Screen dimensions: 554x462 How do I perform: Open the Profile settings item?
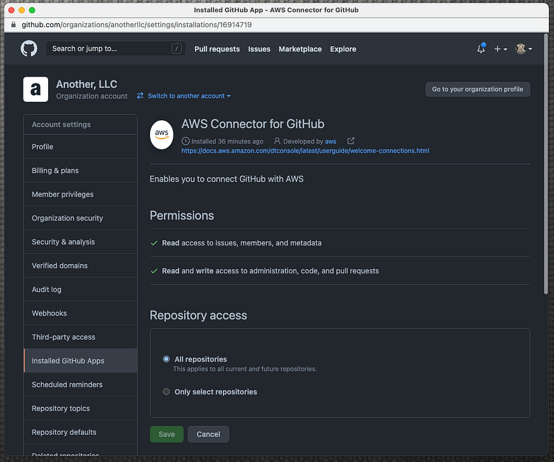(x=80, y=147)
